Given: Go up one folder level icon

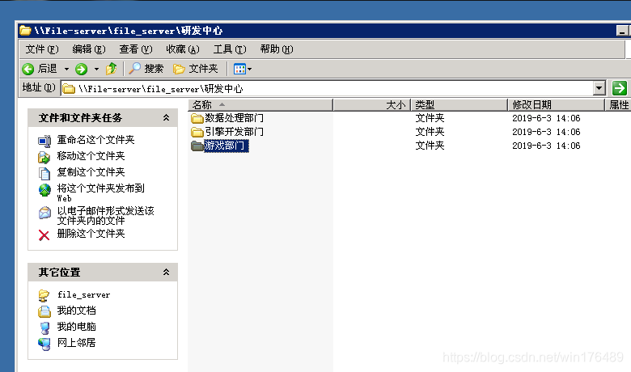Looking at the screenshot, I should 112,69.
